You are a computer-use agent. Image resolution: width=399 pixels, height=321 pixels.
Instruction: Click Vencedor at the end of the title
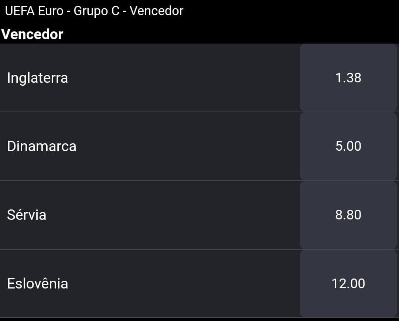point(157,11)
